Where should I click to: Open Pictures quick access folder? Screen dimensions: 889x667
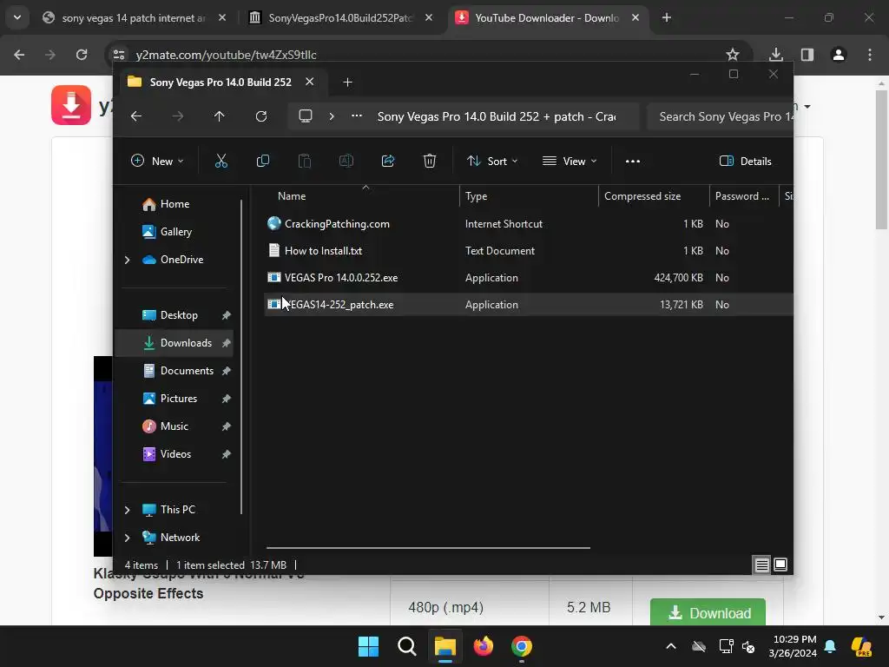(175, 399)
